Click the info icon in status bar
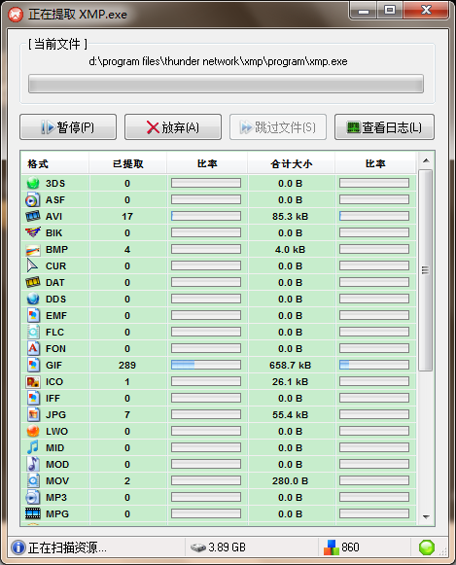This screenshot has height=565, width=456. click(18, 547)
